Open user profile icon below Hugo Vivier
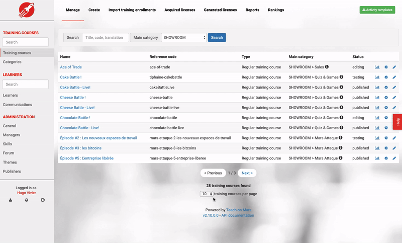402x243 pixels. pyautogui.click(x=11, y=200)
